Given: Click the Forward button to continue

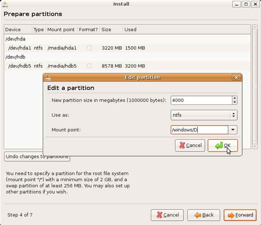Looking at the screenshot, I should click(x=240, y=215).
